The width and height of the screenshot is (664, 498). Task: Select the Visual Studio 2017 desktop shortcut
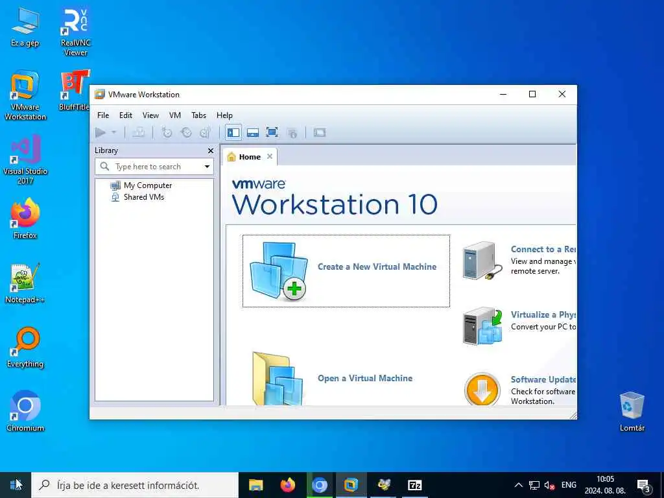click(25, 160)
